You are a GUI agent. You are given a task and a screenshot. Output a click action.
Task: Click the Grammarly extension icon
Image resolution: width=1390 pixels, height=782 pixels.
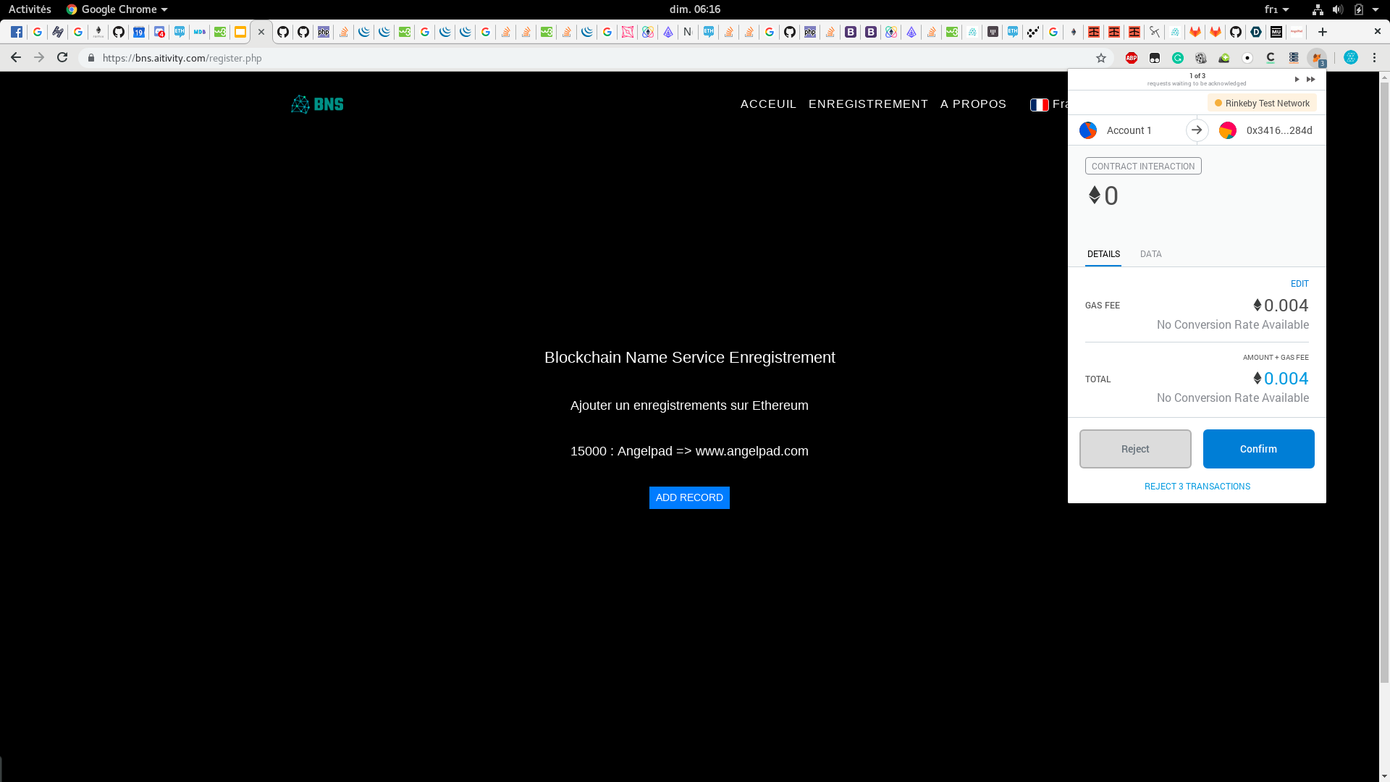click(x=1178, y=58)
